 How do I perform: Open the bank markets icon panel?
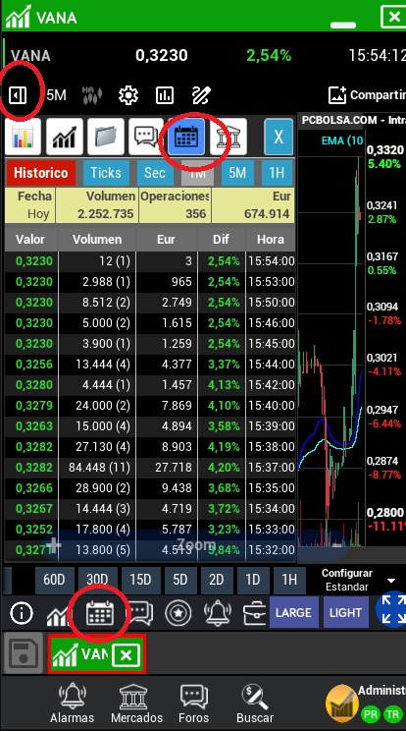(x=228, y=137)
